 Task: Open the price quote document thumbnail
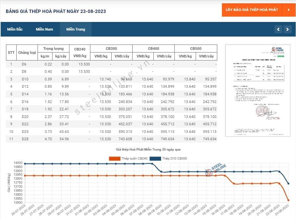(258, 90)
